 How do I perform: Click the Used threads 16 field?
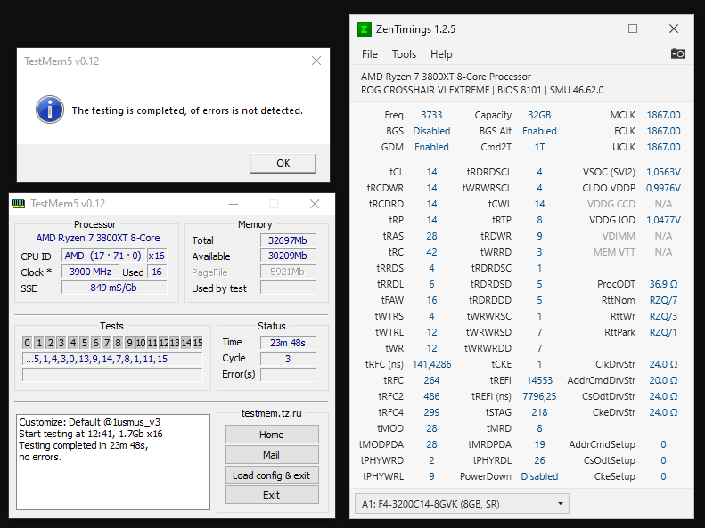(157, 272)
